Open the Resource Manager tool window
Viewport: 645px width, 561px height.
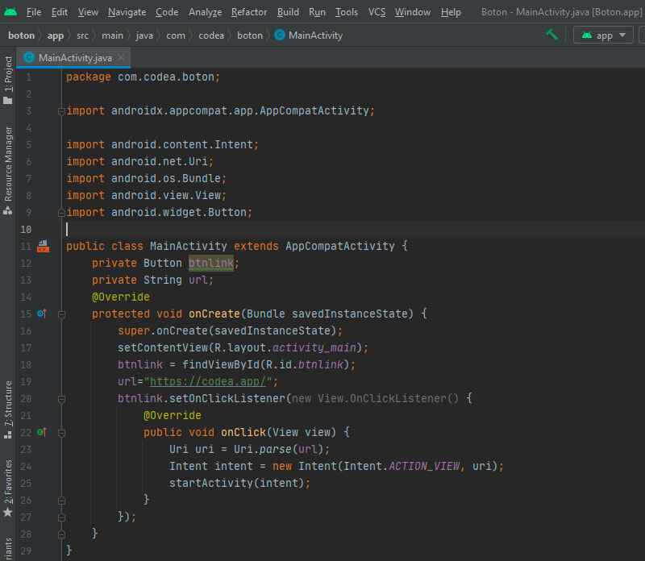[x=8, y=161]
